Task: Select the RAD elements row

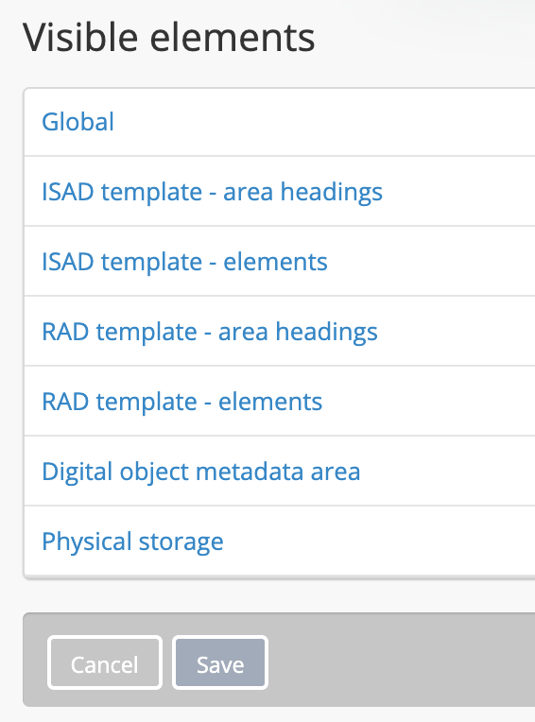Action: pyautogui.click(x=280, y=401)
